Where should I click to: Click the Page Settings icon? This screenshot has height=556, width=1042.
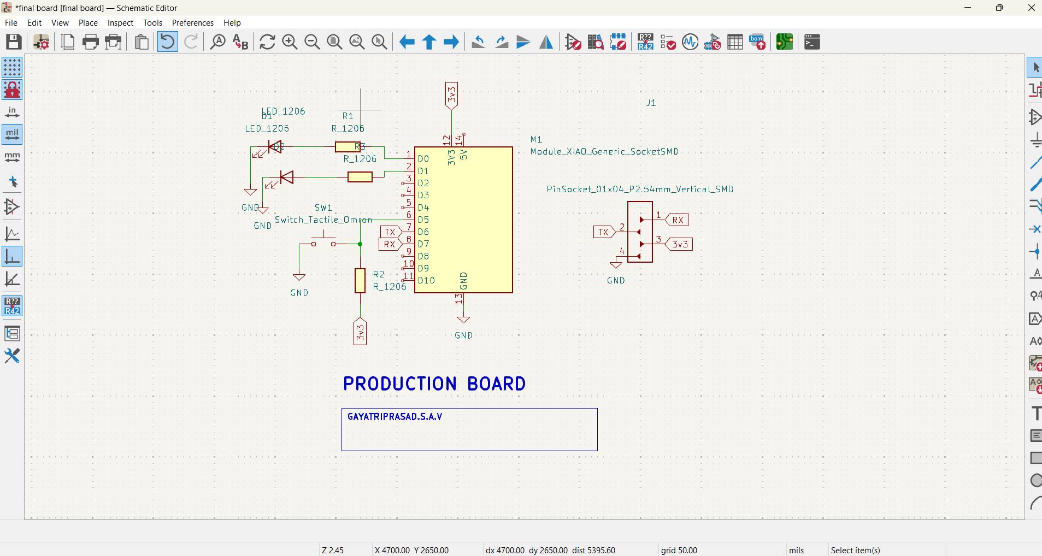[x=68, y=42]
